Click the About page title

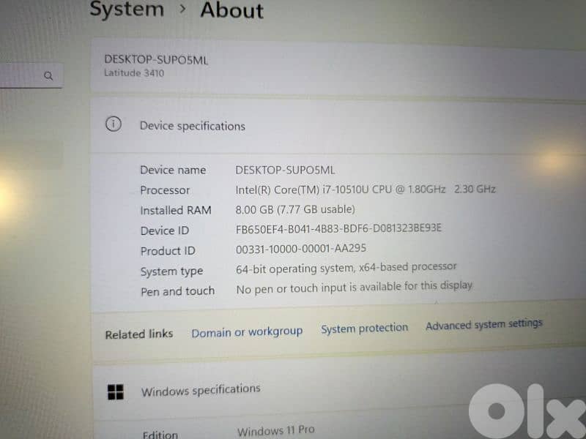click(x=231, y=10)
